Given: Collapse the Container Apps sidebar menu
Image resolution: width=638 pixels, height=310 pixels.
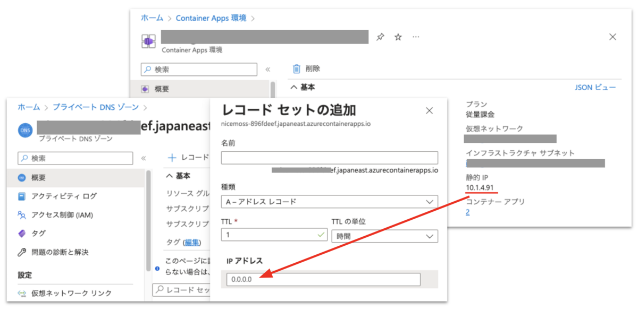Looking at the screenshot, I should (267, 70).
